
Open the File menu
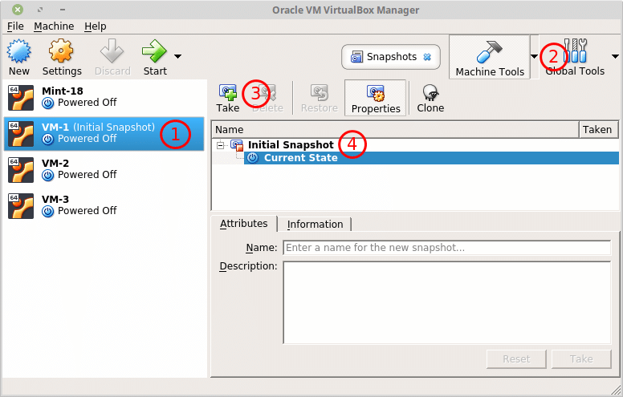click(15, 26)
